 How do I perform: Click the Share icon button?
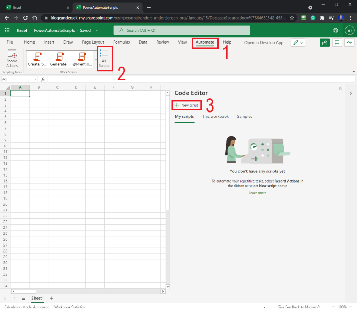tap(325, 42)
